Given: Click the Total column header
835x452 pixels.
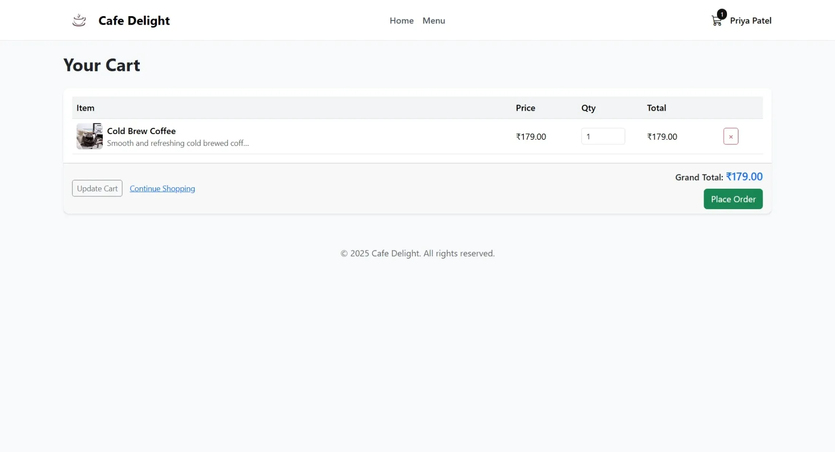Looking at the screenshot, I should (x=656, y=108).
